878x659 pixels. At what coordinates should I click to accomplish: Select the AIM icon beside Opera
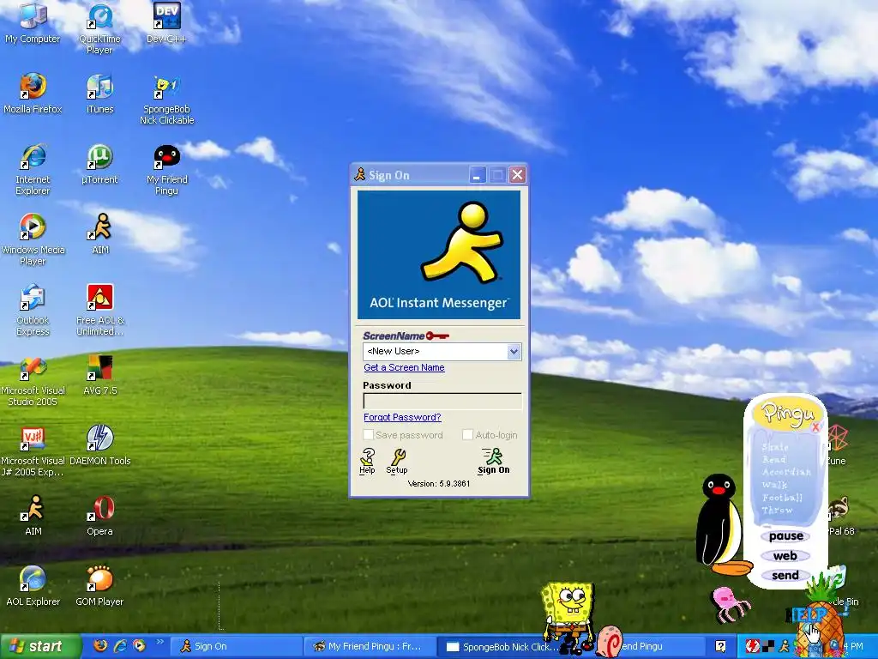(33, 515)
